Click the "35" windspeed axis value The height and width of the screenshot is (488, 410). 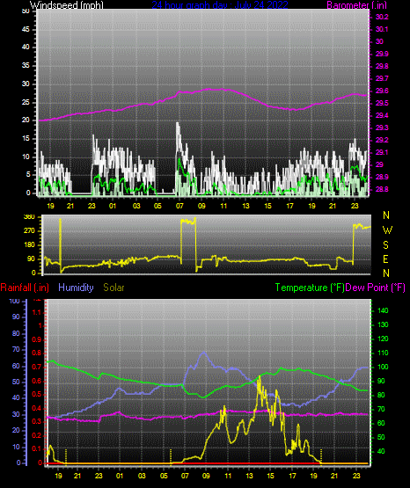[x=26, y=65]
